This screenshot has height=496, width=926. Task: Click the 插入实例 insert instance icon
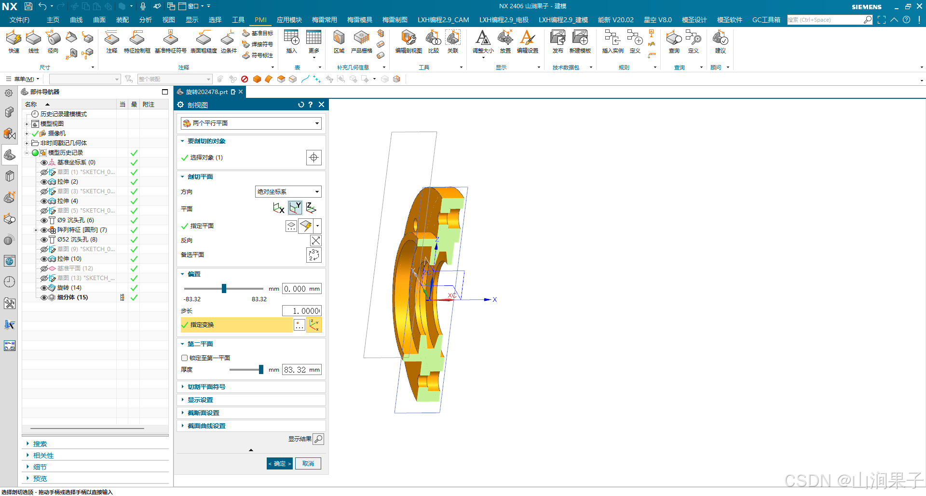click(x=613, y=41)
